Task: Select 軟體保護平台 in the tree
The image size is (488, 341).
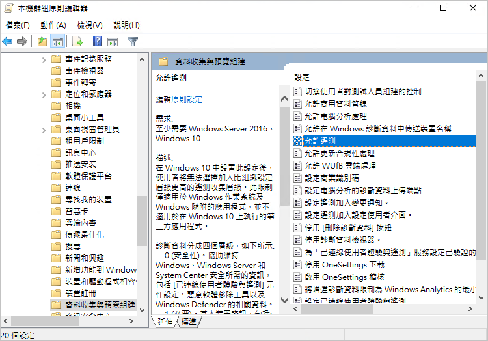Action: (x=88, y=176)
